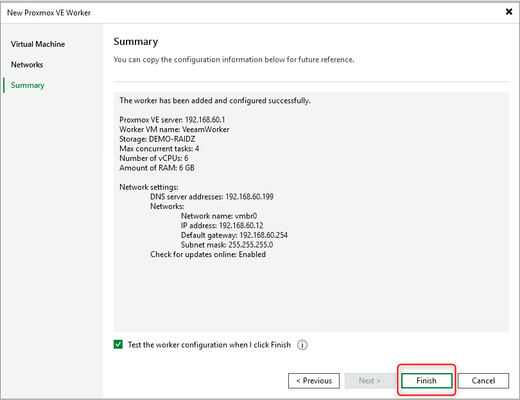The height and width of the screenshot is (400, 520).
Task: Select the Virtual Machine step
Action: [x=37, y=44]
